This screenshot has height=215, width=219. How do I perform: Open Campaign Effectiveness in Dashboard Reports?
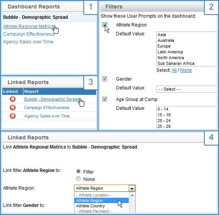pos(29,34)
